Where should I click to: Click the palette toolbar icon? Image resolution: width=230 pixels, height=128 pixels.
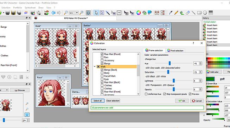click(39, 13)
